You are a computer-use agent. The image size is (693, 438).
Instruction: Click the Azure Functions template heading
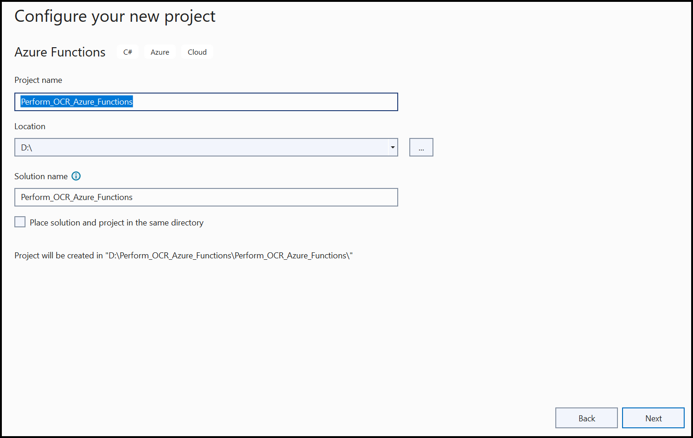click(x=60, y=52)
